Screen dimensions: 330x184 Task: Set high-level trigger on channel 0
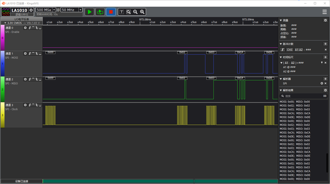click(x=33, y=28)
